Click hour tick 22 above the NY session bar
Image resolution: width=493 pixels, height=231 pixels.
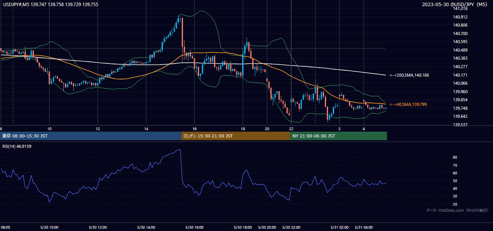(291, 129)
